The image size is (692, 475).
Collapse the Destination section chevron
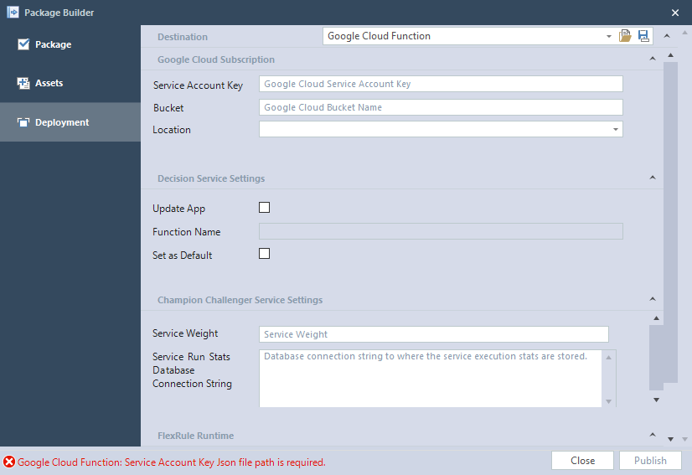pyautogui.click(x=667, y=36)
